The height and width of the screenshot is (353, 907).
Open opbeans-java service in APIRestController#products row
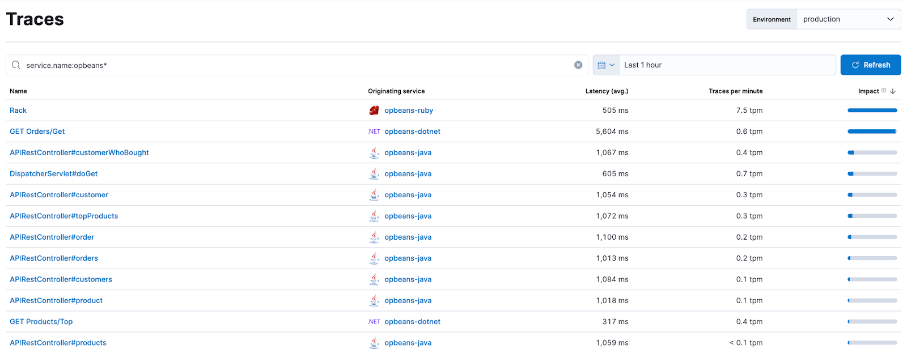tap(408, 343)
